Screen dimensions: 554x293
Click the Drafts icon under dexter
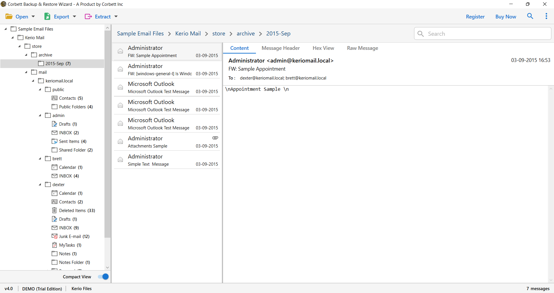tap(55, 219)
